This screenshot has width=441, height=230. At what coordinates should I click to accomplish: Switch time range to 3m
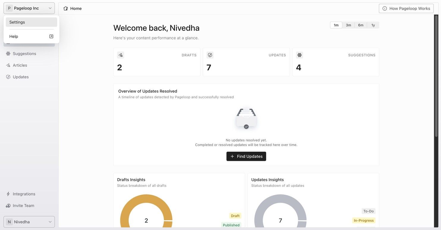click(x=349, y=25)
